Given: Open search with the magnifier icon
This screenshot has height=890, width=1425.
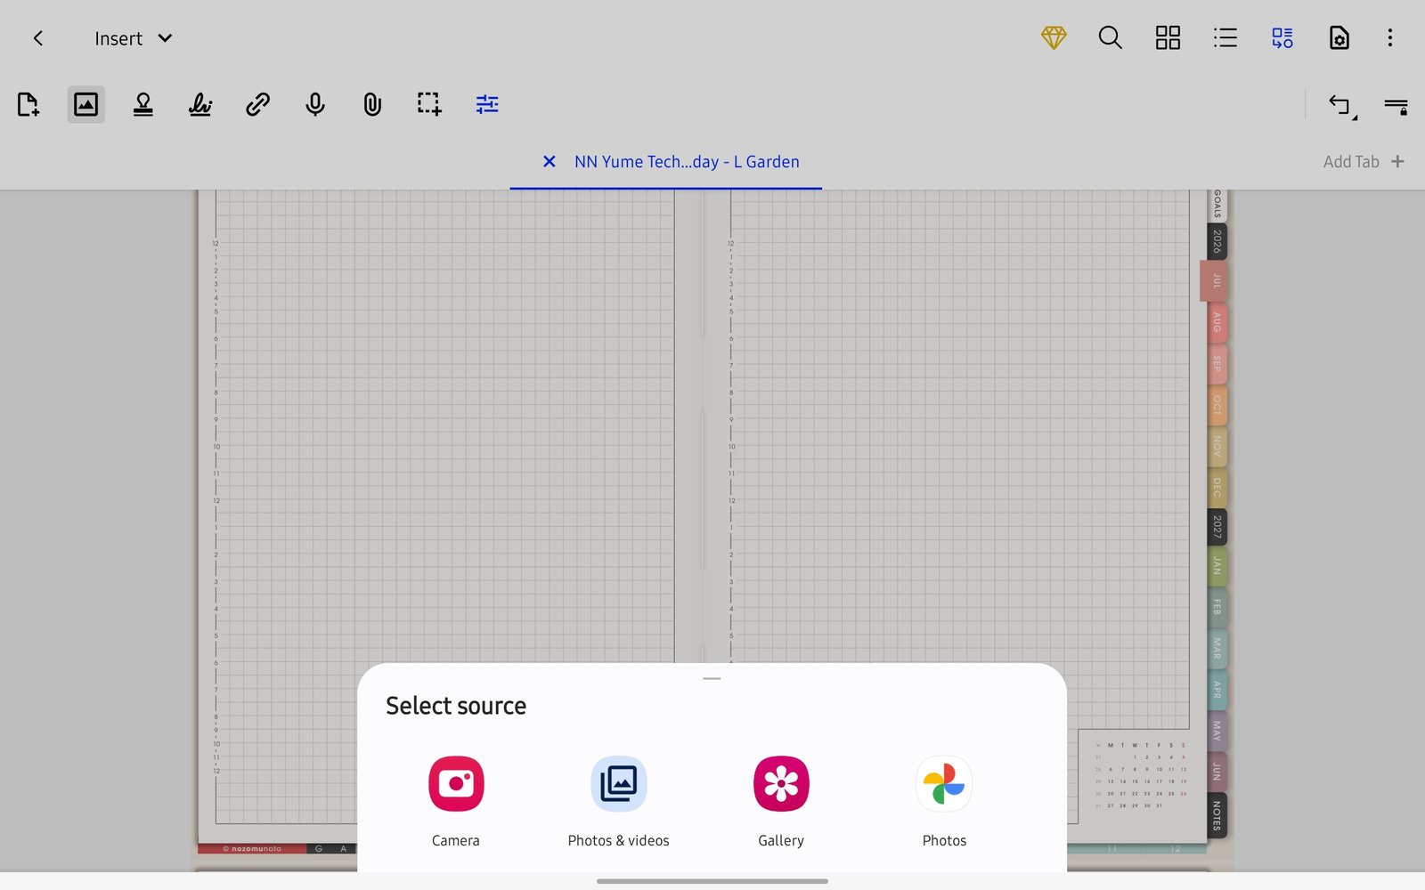Looking at the screenshot, I should [x=1110, y=37].
